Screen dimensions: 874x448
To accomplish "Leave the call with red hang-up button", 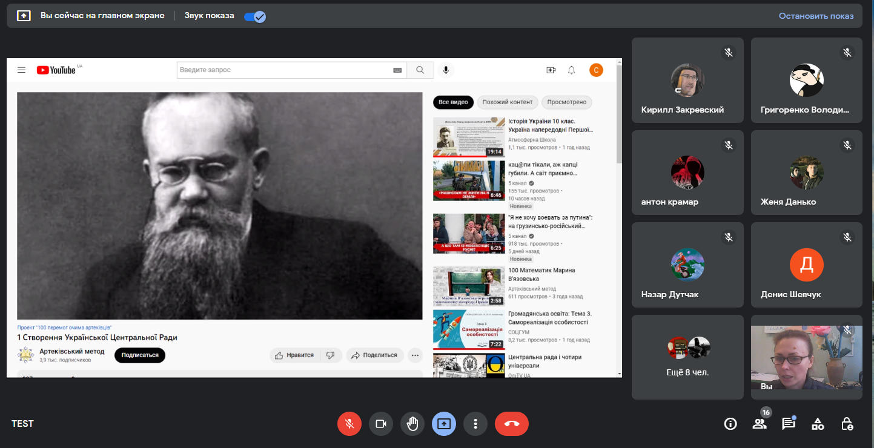I will [x=512, y=424].
